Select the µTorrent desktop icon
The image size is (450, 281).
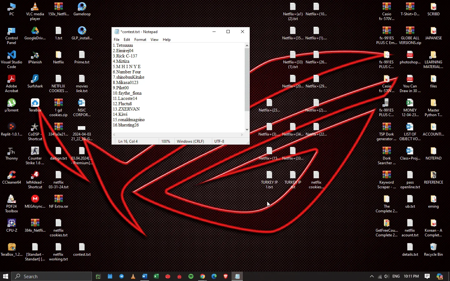12,105
